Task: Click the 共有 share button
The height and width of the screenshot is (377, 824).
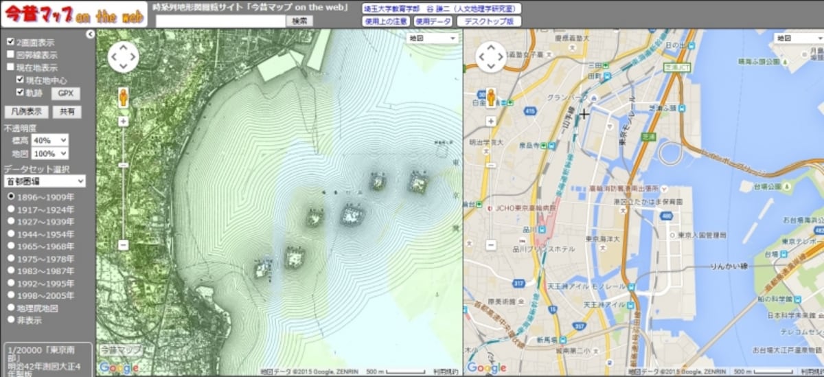Action: click(x=67, y=112)
